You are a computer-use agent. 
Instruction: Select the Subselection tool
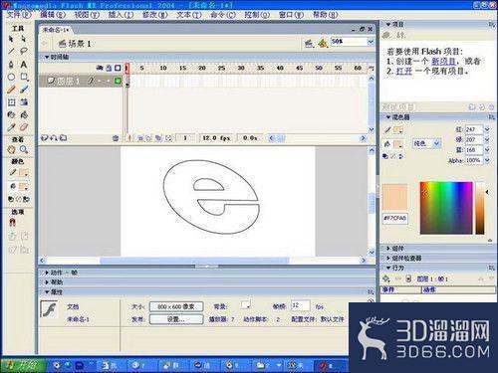click(x=24, y=39)
